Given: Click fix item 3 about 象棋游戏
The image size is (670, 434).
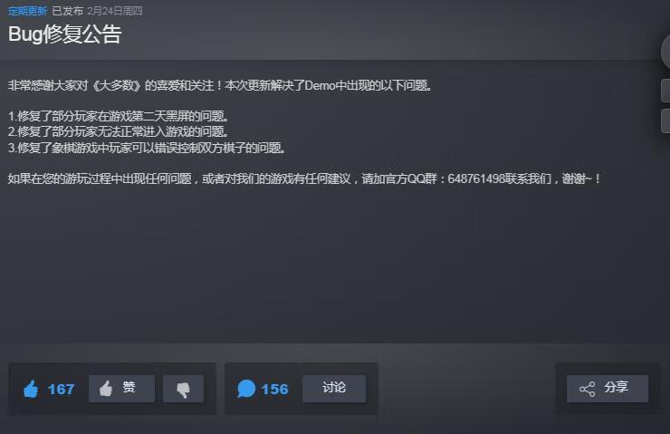Looking at the screenshot, I should tap(147, 148).
